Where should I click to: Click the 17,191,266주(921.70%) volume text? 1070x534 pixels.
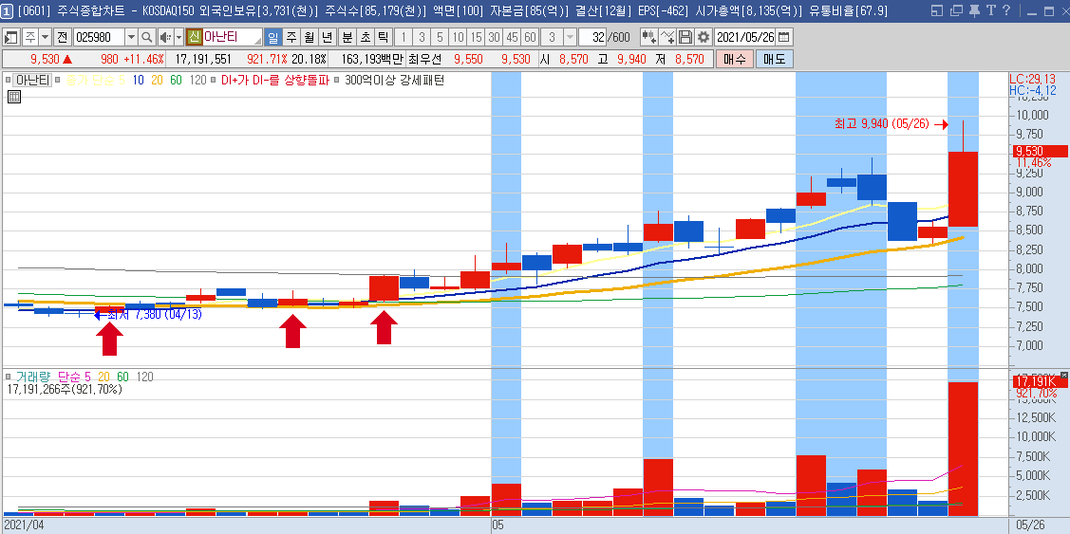[65, 390]
